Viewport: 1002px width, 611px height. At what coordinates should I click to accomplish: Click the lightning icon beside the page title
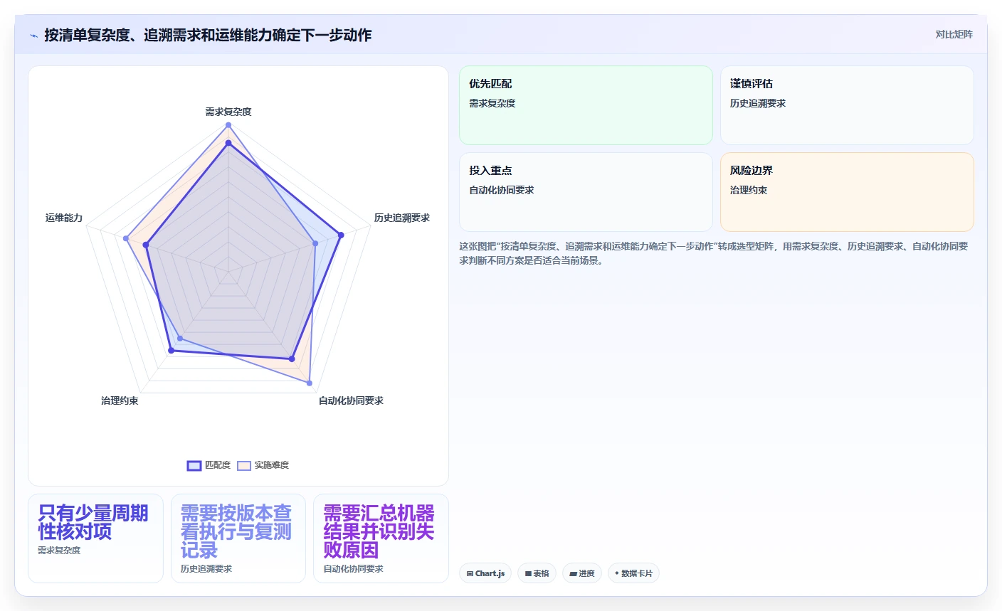[33, 36]
